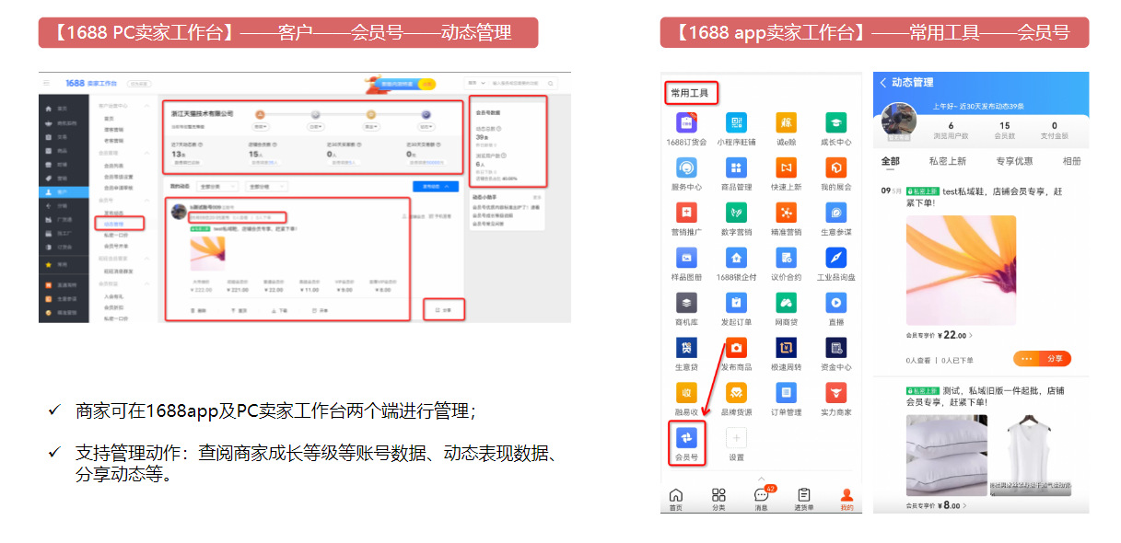Open the 营销推广 icon
This screenshot has height=543, width=1121.
(686, 213)
